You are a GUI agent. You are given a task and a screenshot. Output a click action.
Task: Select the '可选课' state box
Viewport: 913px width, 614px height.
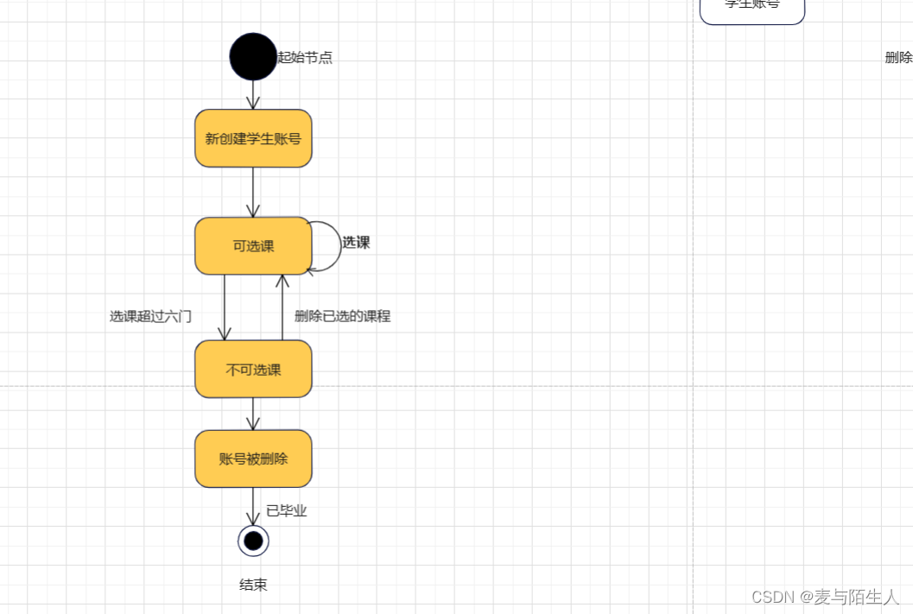253,246
